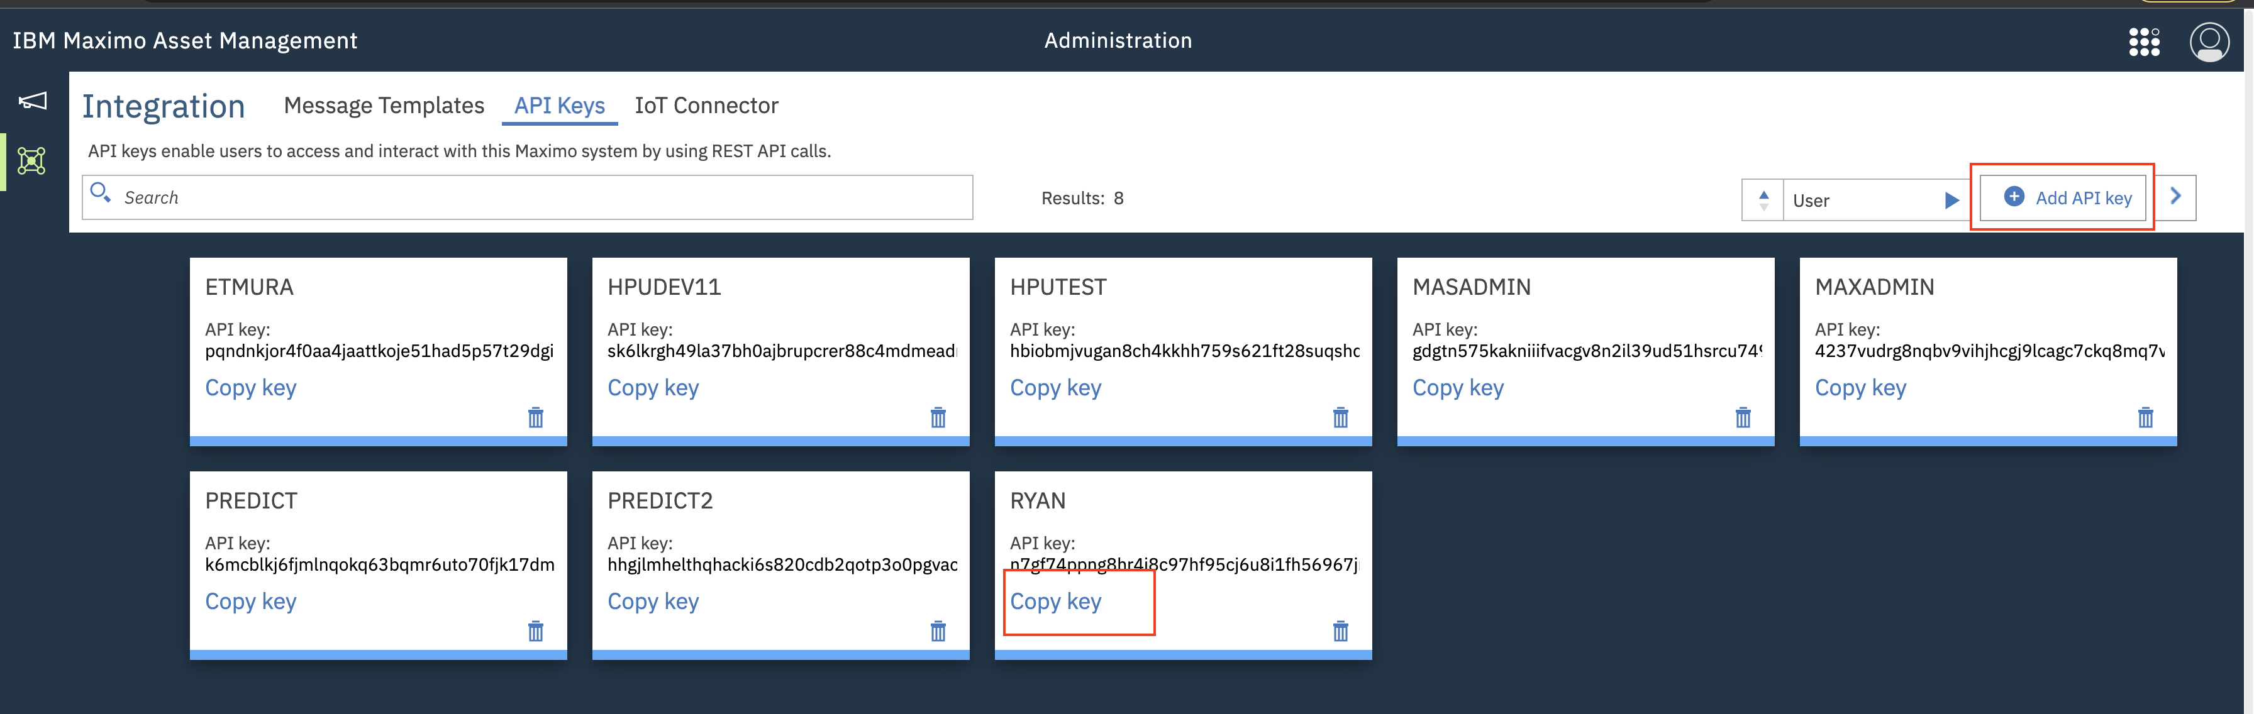Click the Results: 8 count

coord(1082,199)
